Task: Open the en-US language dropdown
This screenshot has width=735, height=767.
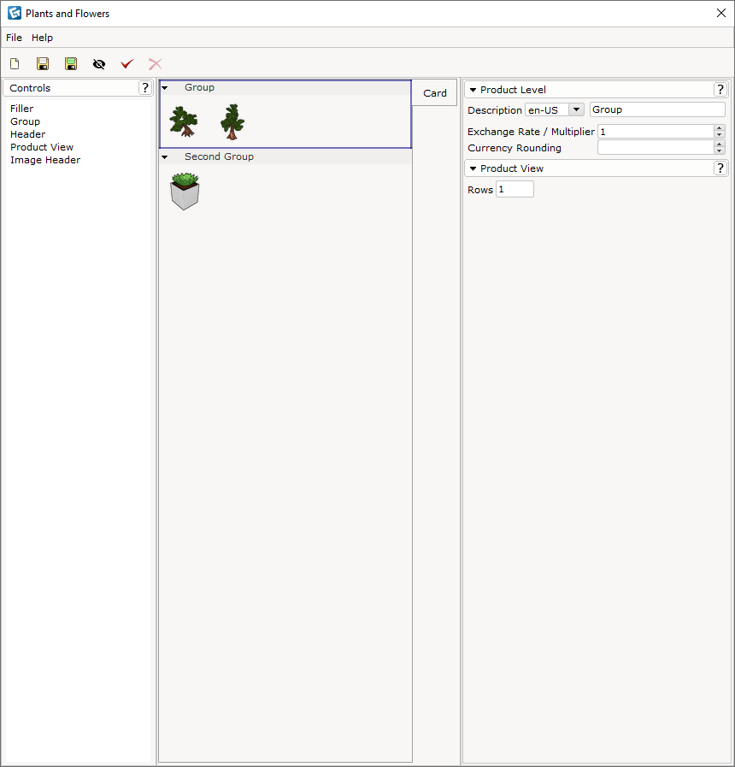Action: point(577,109)
